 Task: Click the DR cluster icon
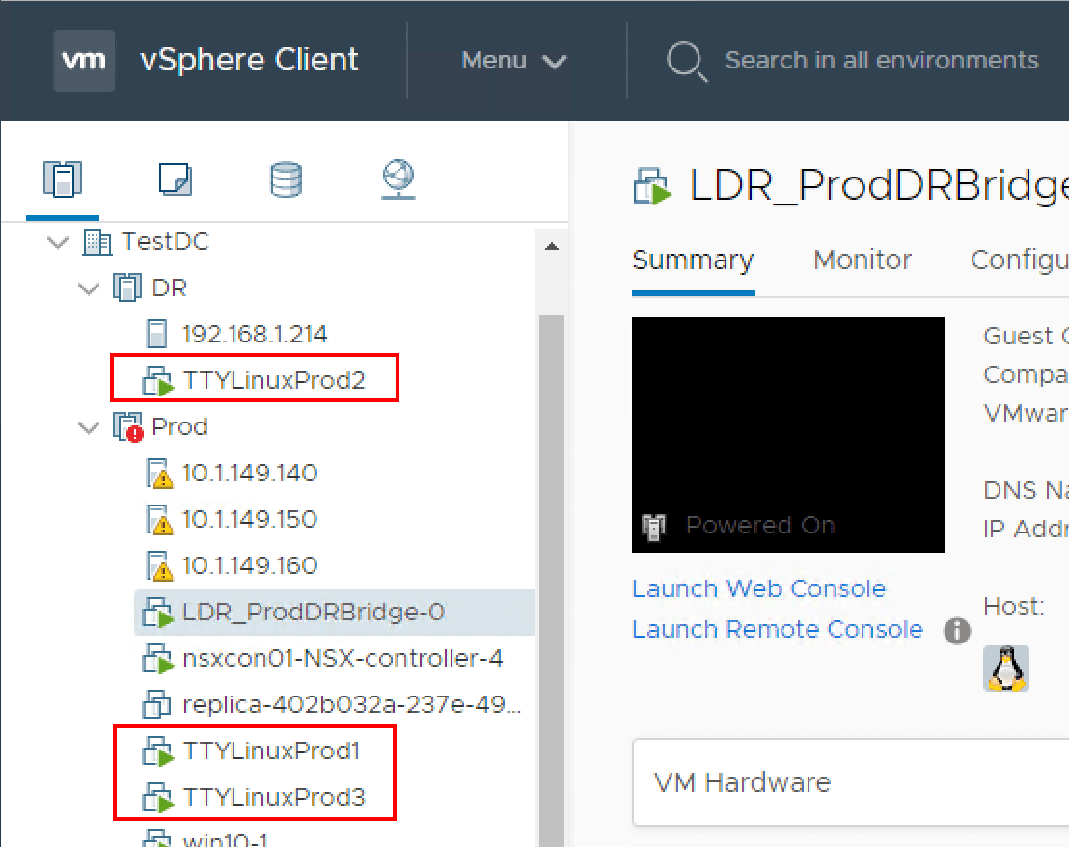click(127, 287)
